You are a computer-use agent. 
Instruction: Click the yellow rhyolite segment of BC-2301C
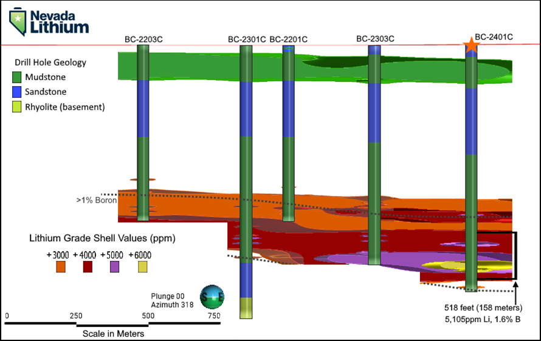click(246, 308)
